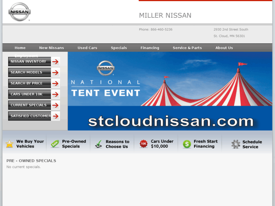Open the Fresh Start Financing link
Image resolution: width=275 pixels, height=206 pixels.
tap(205, 144)
